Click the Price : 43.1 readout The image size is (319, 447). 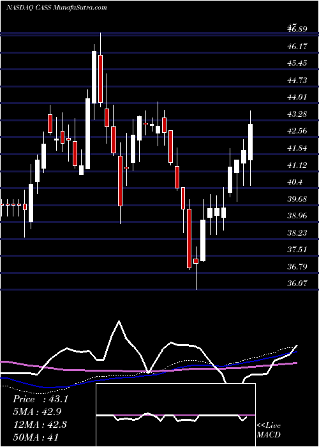pyautogui.click(x=40, y=399)
